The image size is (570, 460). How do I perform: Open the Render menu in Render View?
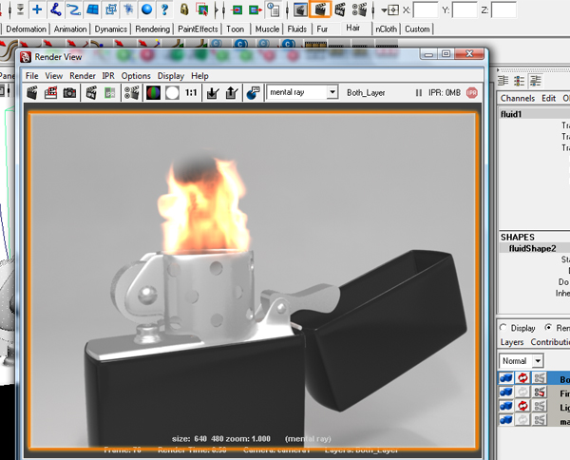(83, 76)
